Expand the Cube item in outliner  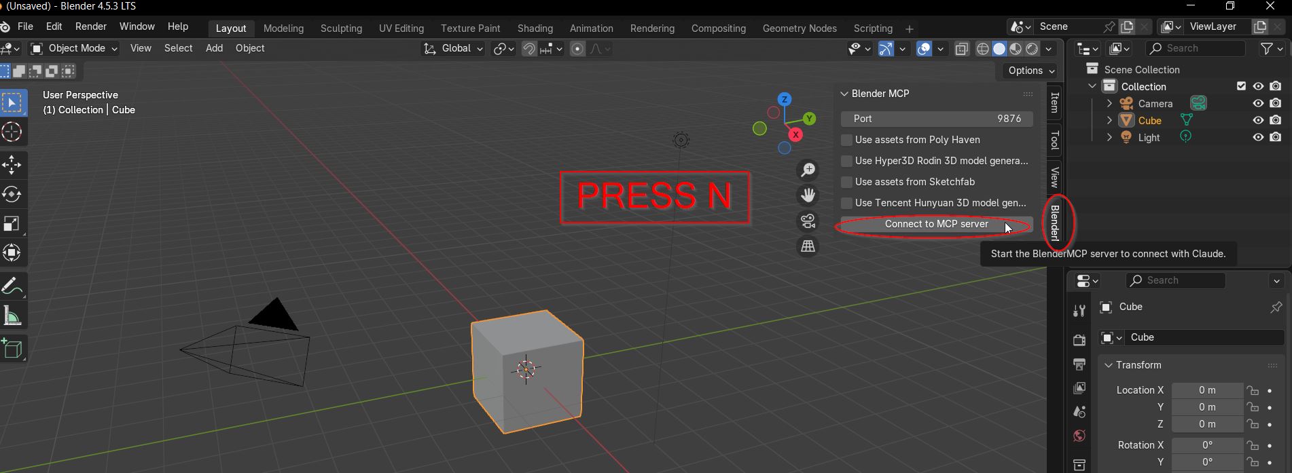point(1109,120)
